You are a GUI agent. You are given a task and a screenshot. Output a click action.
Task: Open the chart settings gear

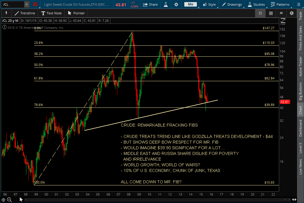point(176,4)
